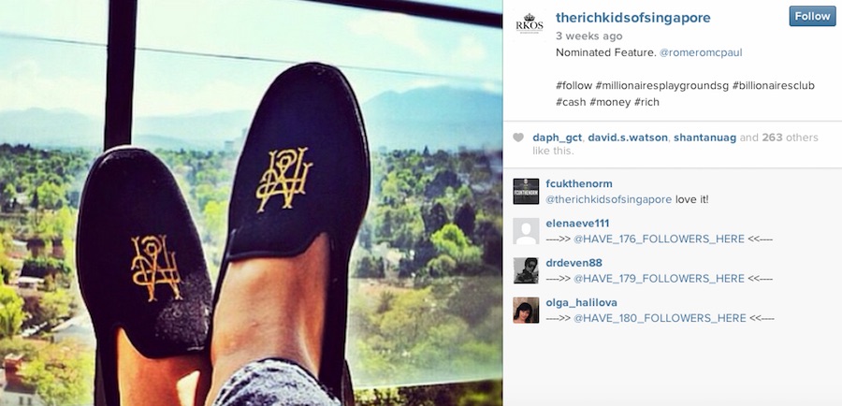Click the velvet slippers photo
The image size is (842, 406).
coord(251,203)
